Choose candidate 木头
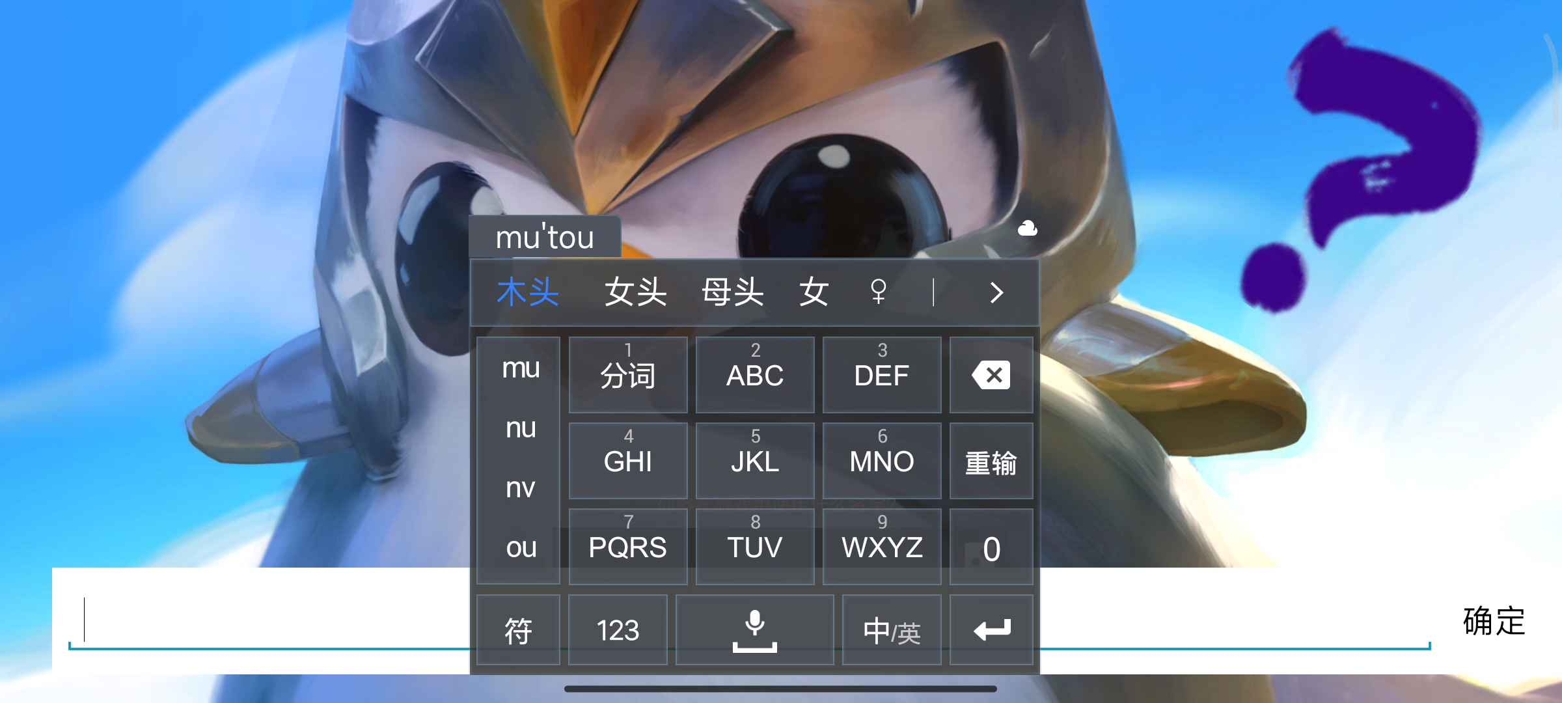The width and height of the screenshot is (1562, 703). click(x=528, y=292)
